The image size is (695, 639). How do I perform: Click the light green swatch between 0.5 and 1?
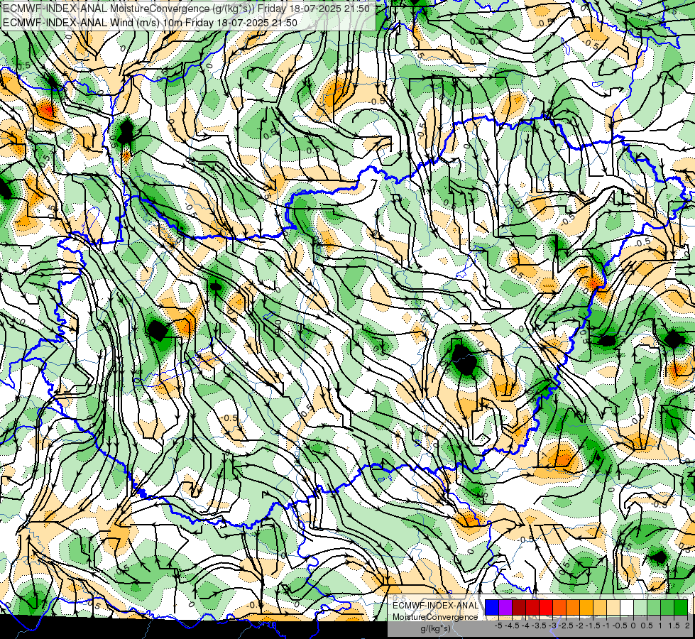(x=654, y=607)
